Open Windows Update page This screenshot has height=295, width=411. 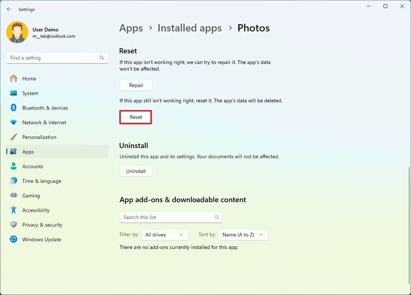tap(57, 240)
